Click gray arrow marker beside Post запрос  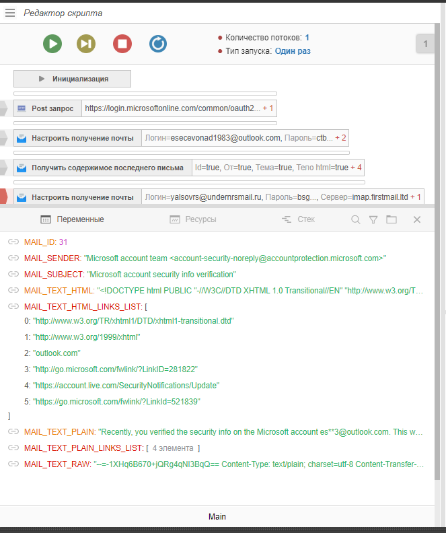[4, 108]
